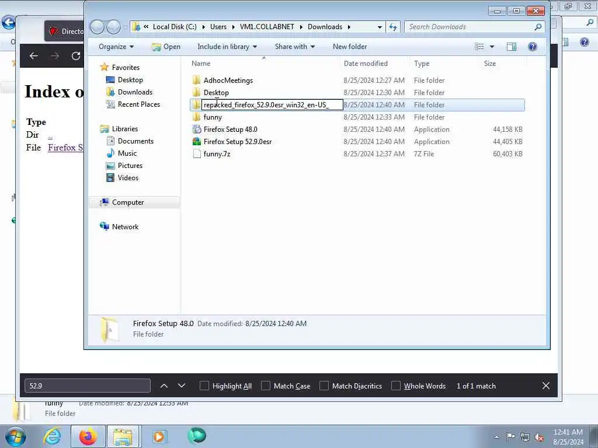Go to previous find match
Screen dimensions: 598x448
click(x=164, y=386)
